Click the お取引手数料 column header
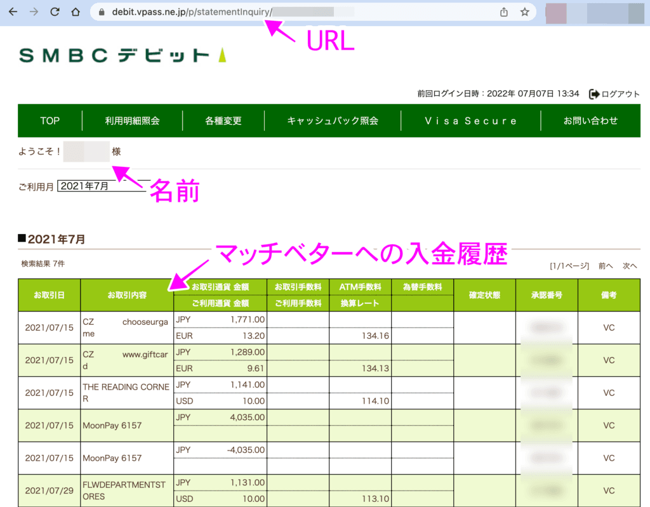 298,287
